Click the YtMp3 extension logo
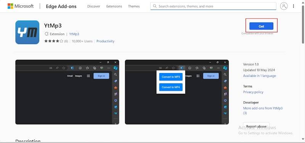The image size is (305, 143). click(x=27, y=32)
